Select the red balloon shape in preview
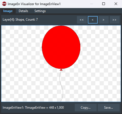The height and width of the screenshot is (114, 122). tap(61, 47)
